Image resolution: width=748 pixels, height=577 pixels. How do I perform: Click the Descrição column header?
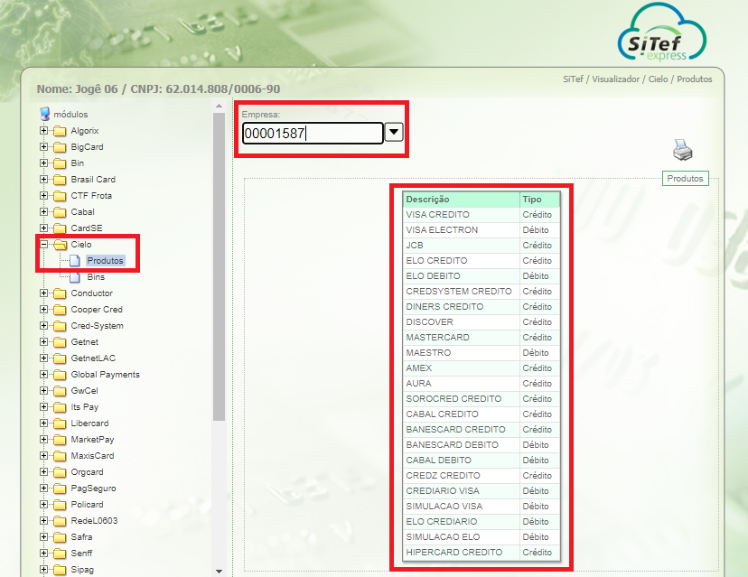[x=462, y=200]
